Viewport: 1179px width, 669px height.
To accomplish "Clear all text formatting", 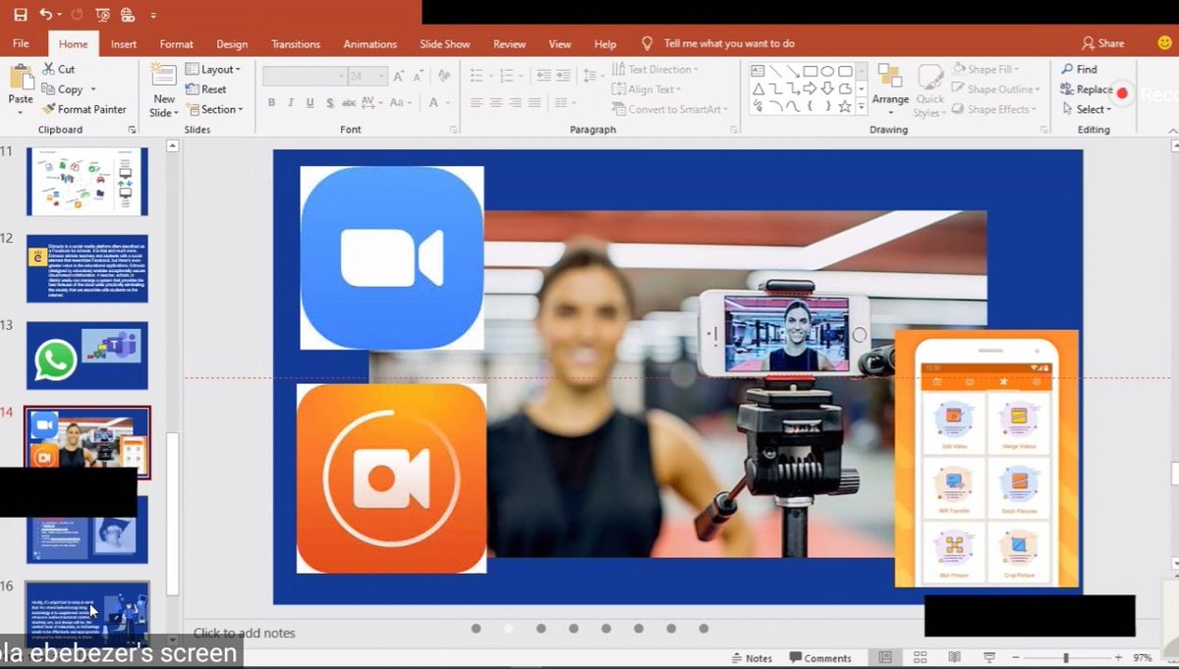I will click(444, 76).
